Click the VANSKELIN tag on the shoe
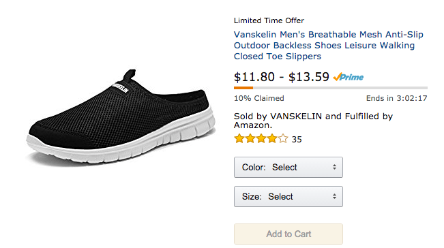This screenshot has width=444, height=248. point(120,87)
